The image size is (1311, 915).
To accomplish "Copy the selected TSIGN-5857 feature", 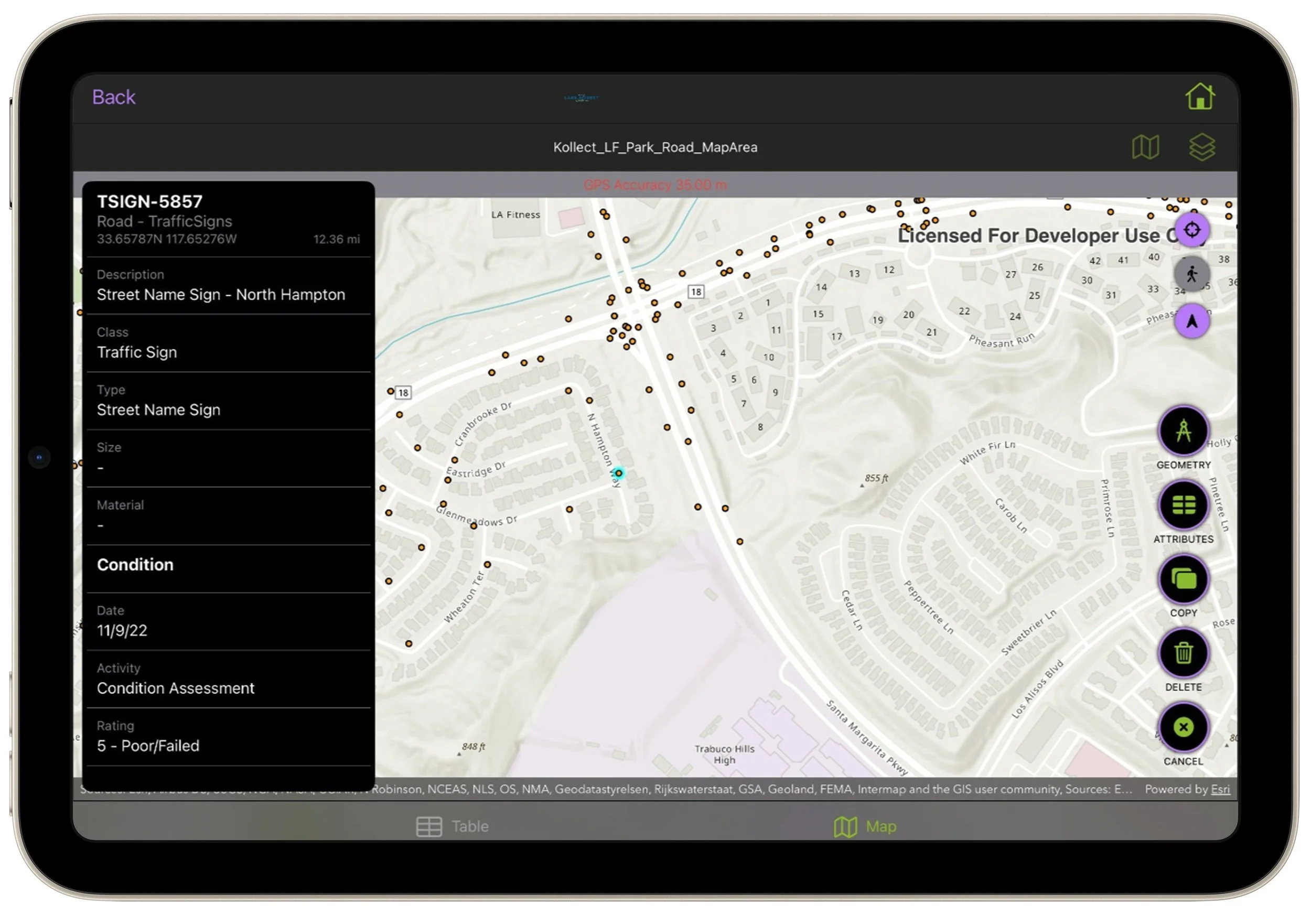I will tap(1183, 579).
